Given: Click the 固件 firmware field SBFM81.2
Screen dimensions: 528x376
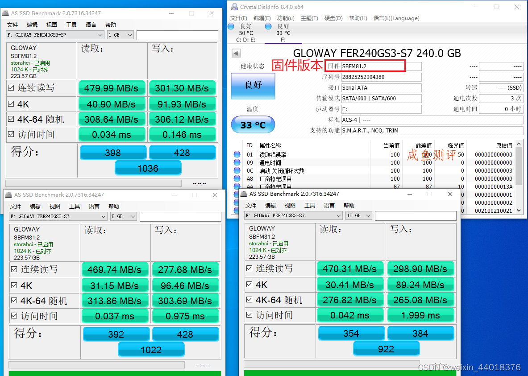Looking at the screenshot, I should [381, 66].
